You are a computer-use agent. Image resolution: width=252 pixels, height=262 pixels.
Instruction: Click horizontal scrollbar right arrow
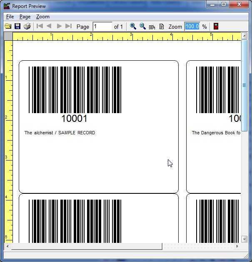(x=237, y=246)
